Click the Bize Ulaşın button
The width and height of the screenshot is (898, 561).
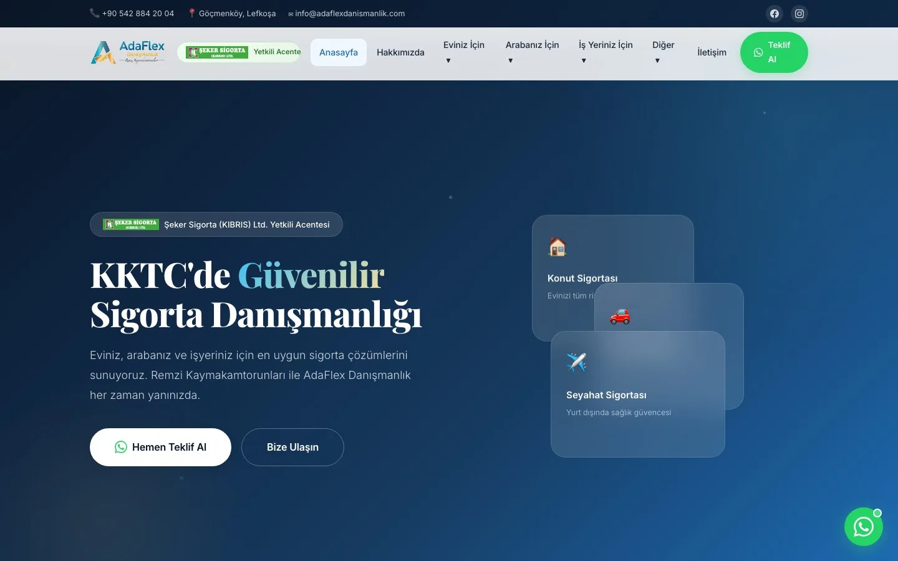pos(292,447)
